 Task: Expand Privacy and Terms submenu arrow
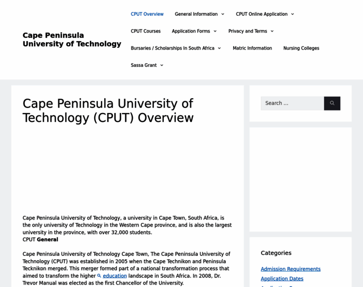(x=272, y=31)
